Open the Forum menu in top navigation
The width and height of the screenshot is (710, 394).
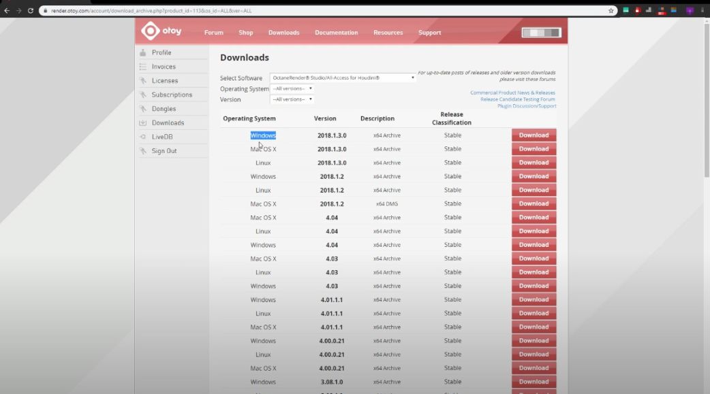coord(213,33)
